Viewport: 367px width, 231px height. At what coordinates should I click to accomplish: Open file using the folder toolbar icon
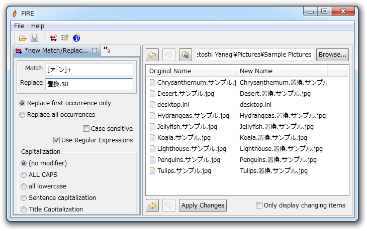click(x=23, y=38)
